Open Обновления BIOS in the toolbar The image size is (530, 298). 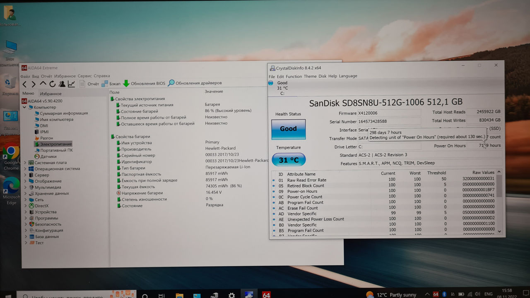click(x=145, y=83)
